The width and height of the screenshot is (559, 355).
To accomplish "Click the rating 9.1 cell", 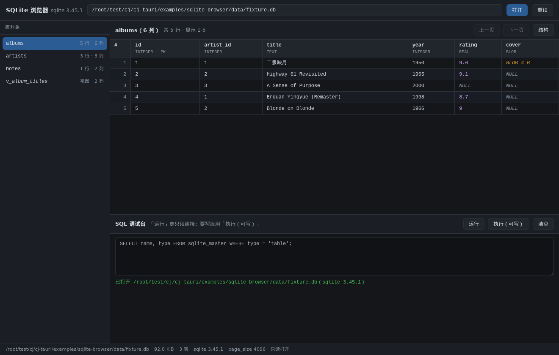I will point(478,74).
